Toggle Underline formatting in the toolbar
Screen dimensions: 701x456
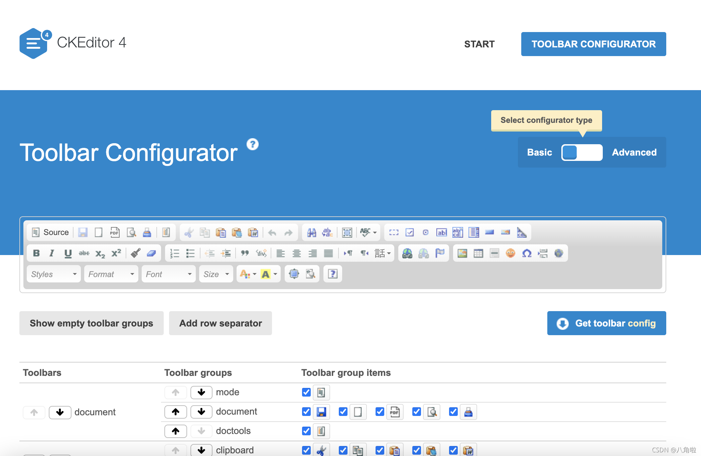tap(68, 253)
